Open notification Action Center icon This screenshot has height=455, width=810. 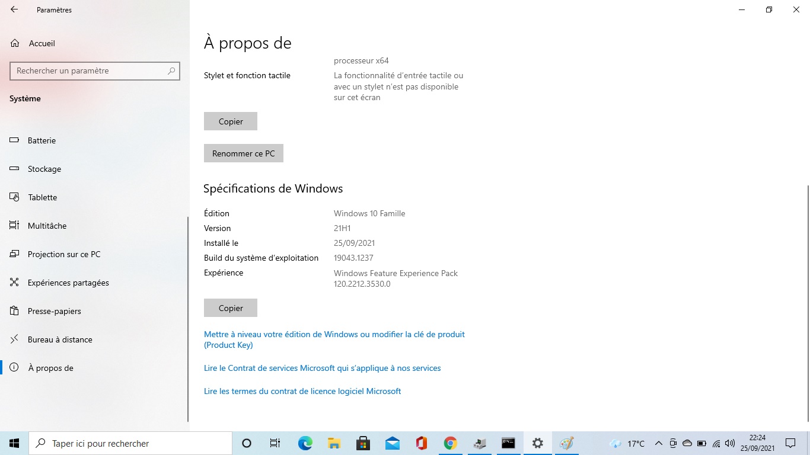(x=790, y=443)
